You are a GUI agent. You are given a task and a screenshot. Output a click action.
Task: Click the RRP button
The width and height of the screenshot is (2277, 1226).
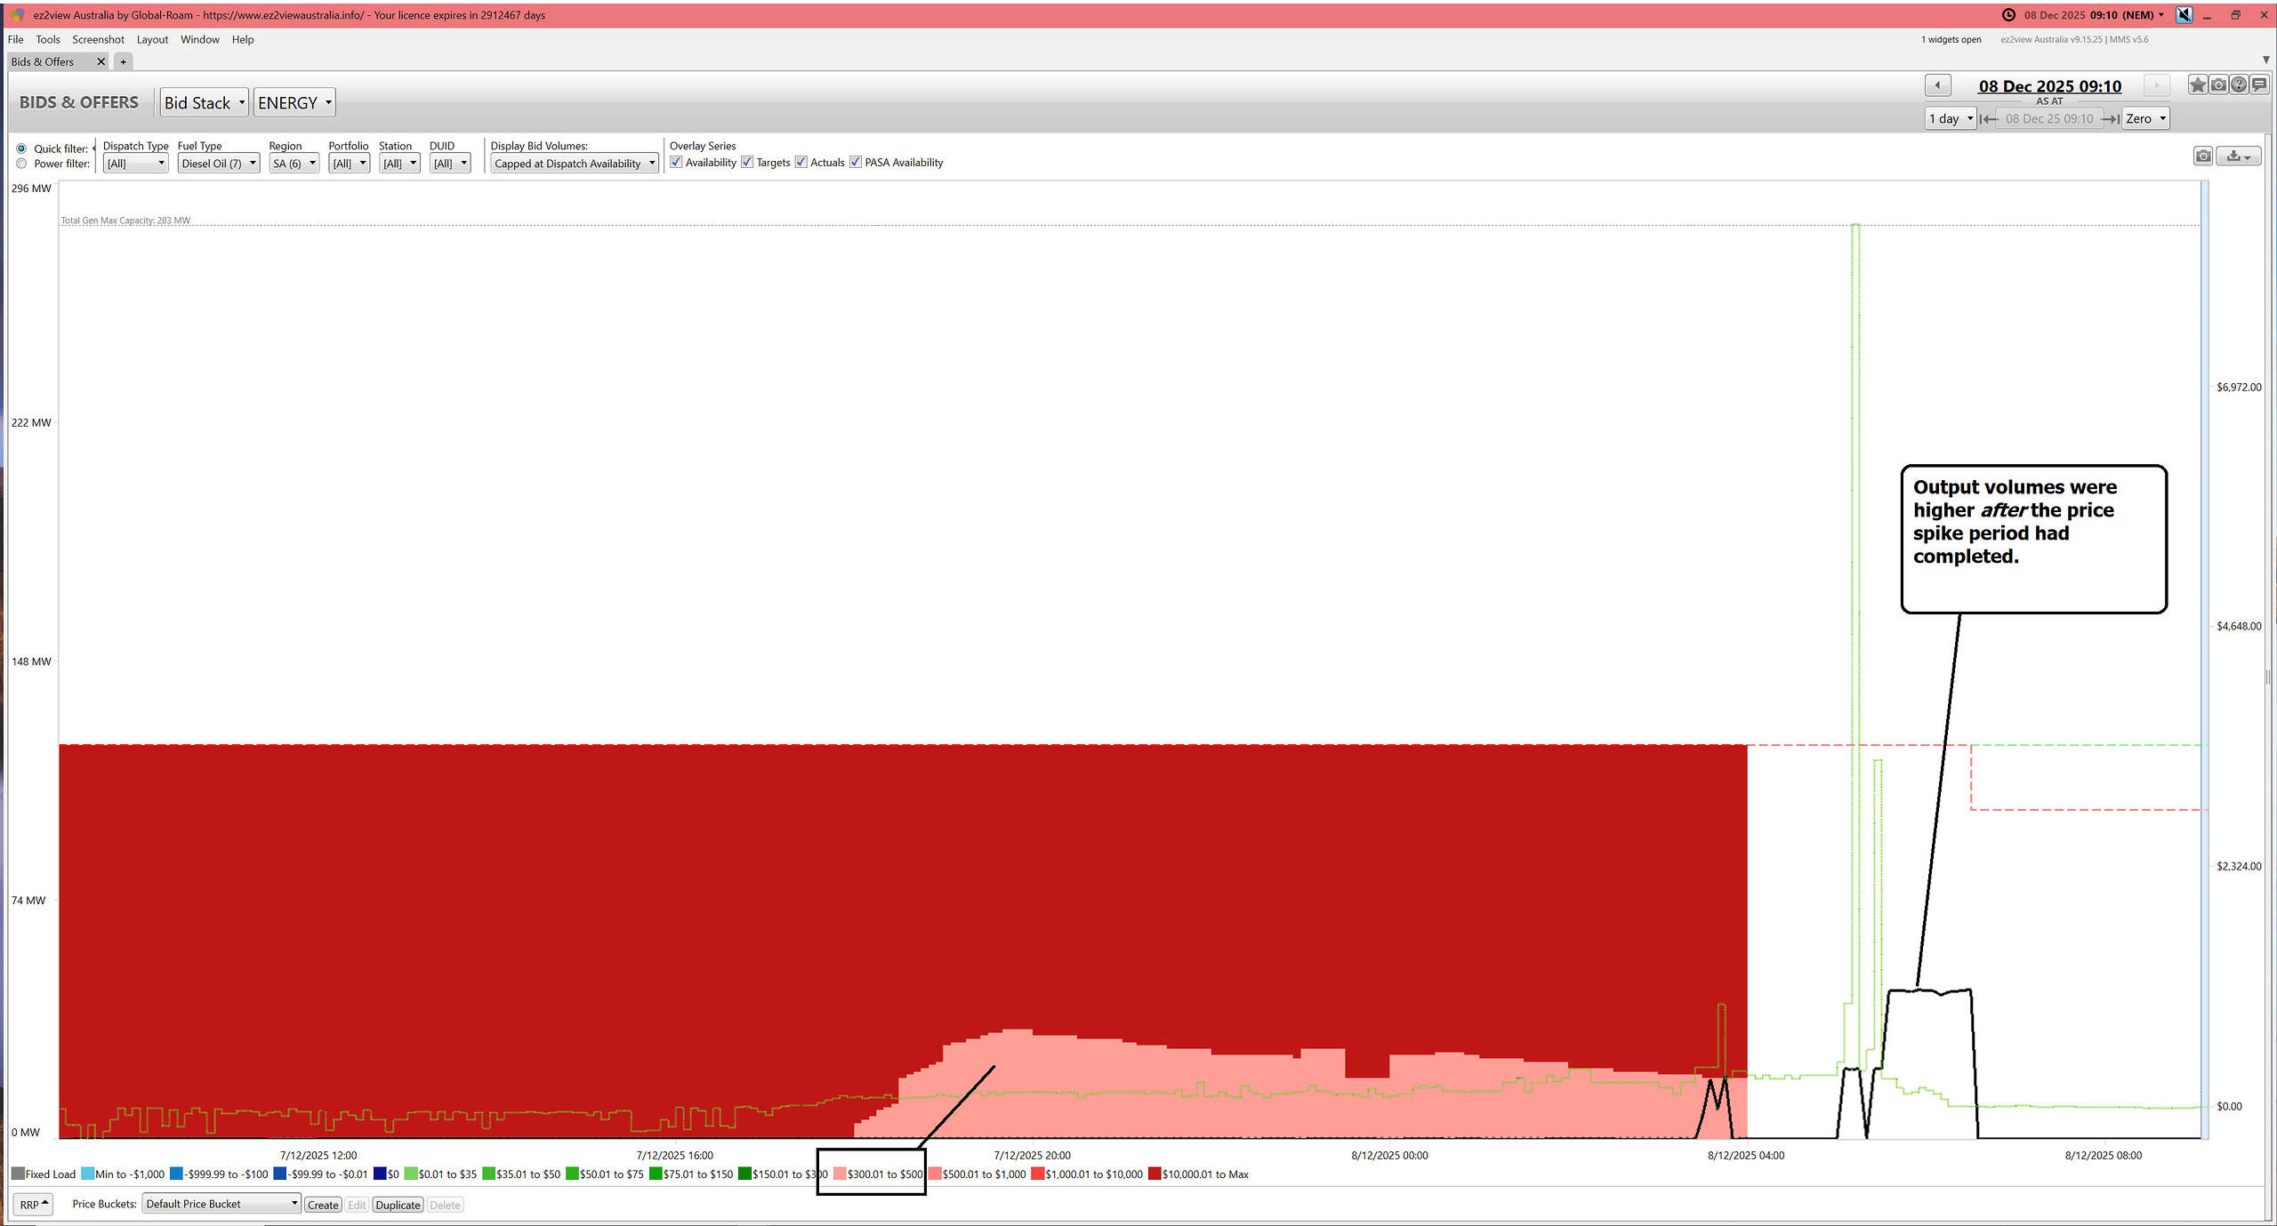click(x=33, y=1205)
